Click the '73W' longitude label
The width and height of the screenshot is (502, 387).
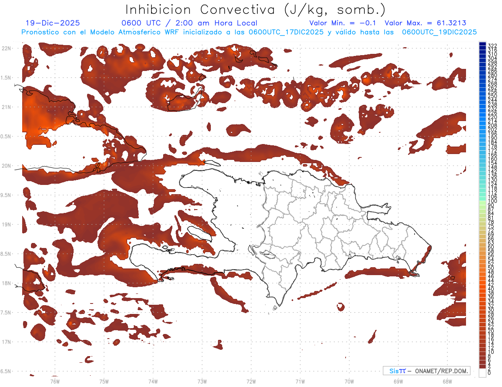[202, 382]
